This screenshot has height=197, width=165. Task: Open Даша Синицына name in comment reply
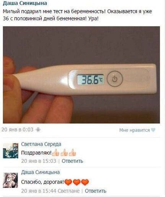(40, 172)
